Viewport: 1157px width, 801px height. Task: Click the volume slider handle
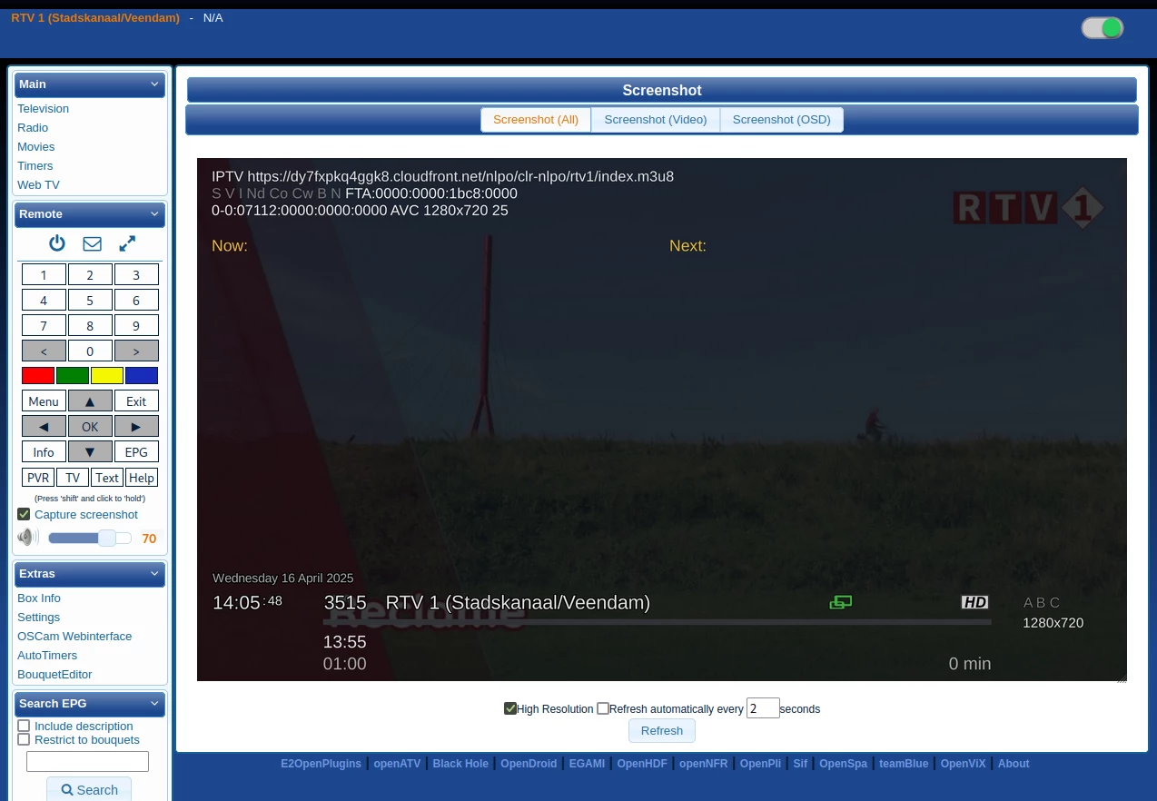[107, 538]
